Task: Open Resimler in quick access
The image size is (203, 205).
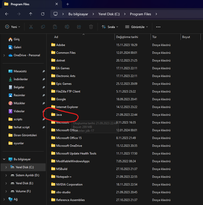Action: (17, 95)
